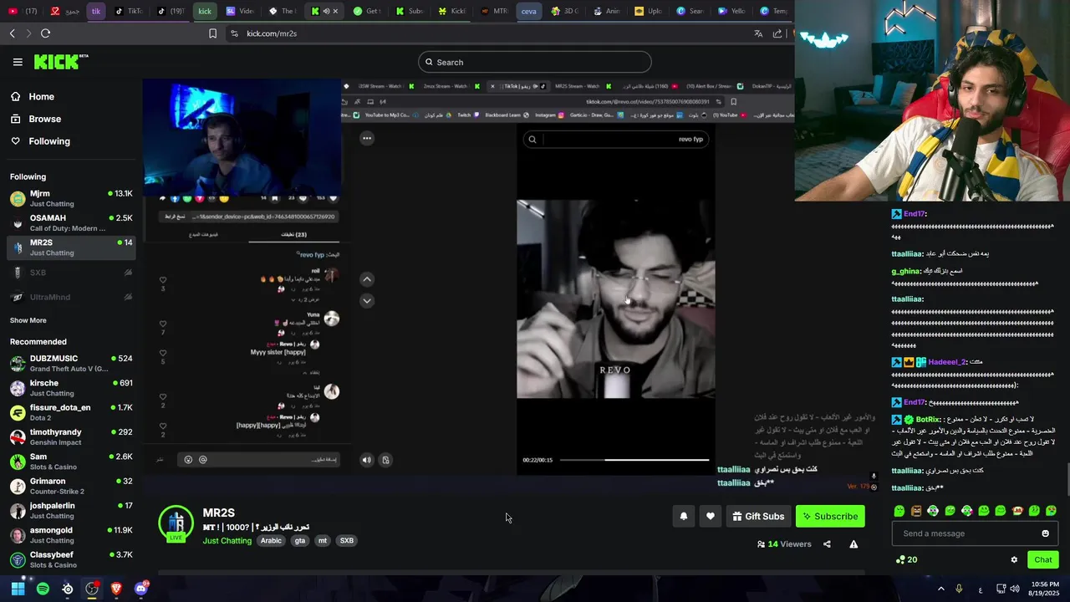
Task: Open DUBZMUSIC recommended channel
Action: pos(71,363)
